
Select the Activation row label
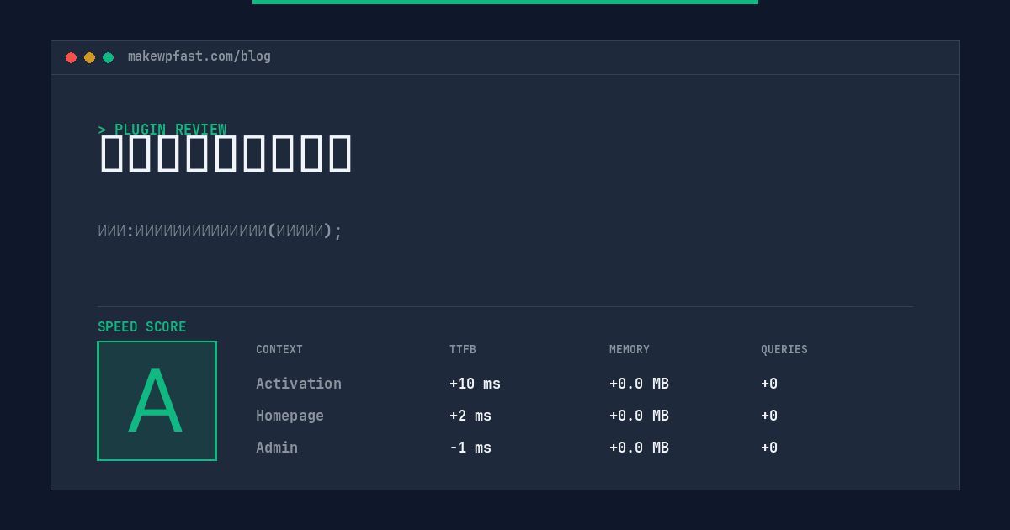(299, 384)
